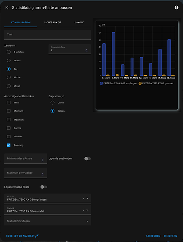Viewport: 183px width, 242px height.
Task: Click the Angezeigte Tage number field
Action: [69, 49]
